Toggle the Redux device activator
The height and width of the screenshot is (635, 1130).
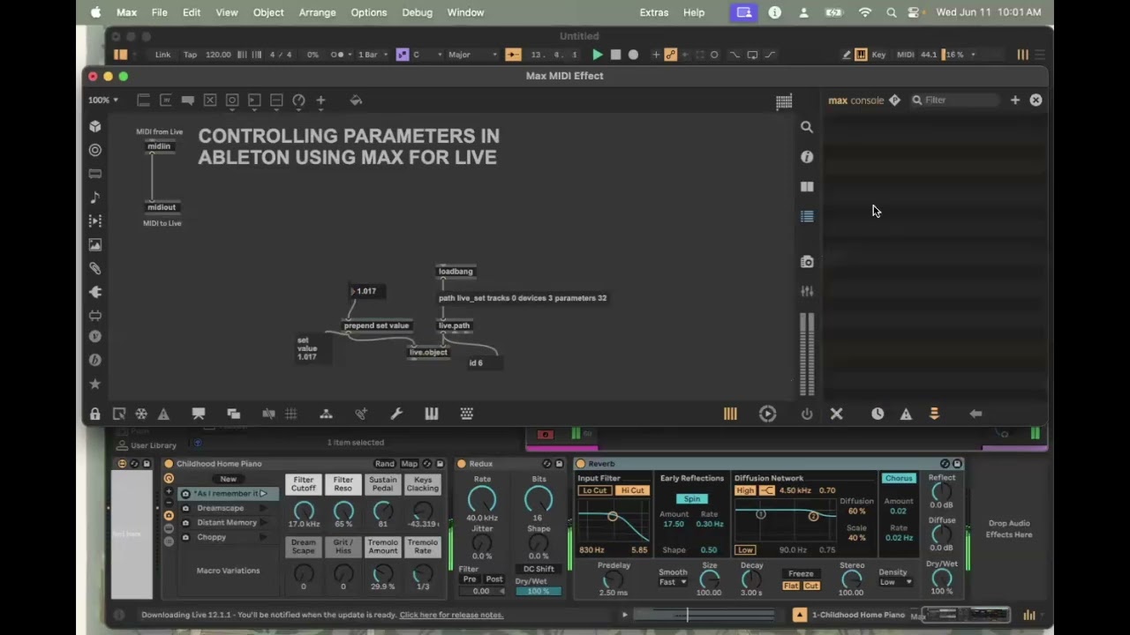[x=462, y=464]
